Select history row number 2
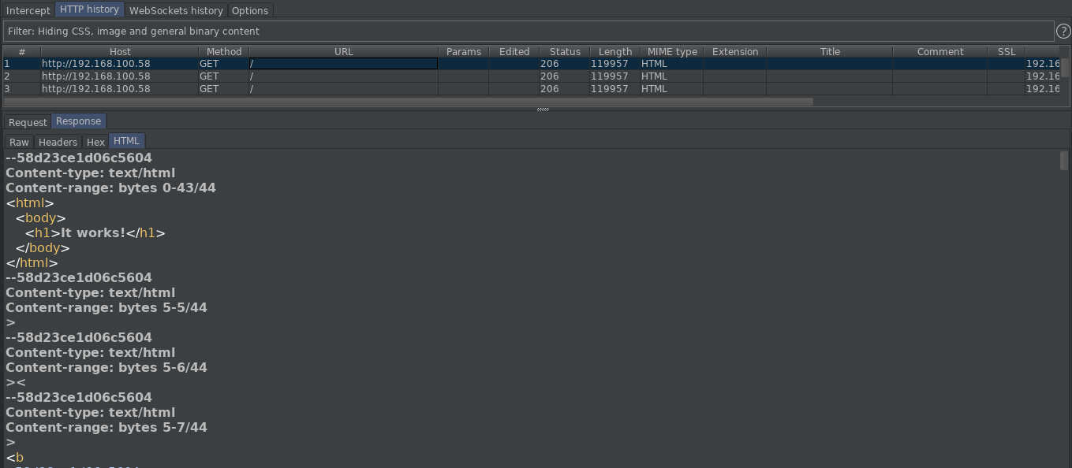Viewport: 1072px width, 468px height. pos(530,76)
